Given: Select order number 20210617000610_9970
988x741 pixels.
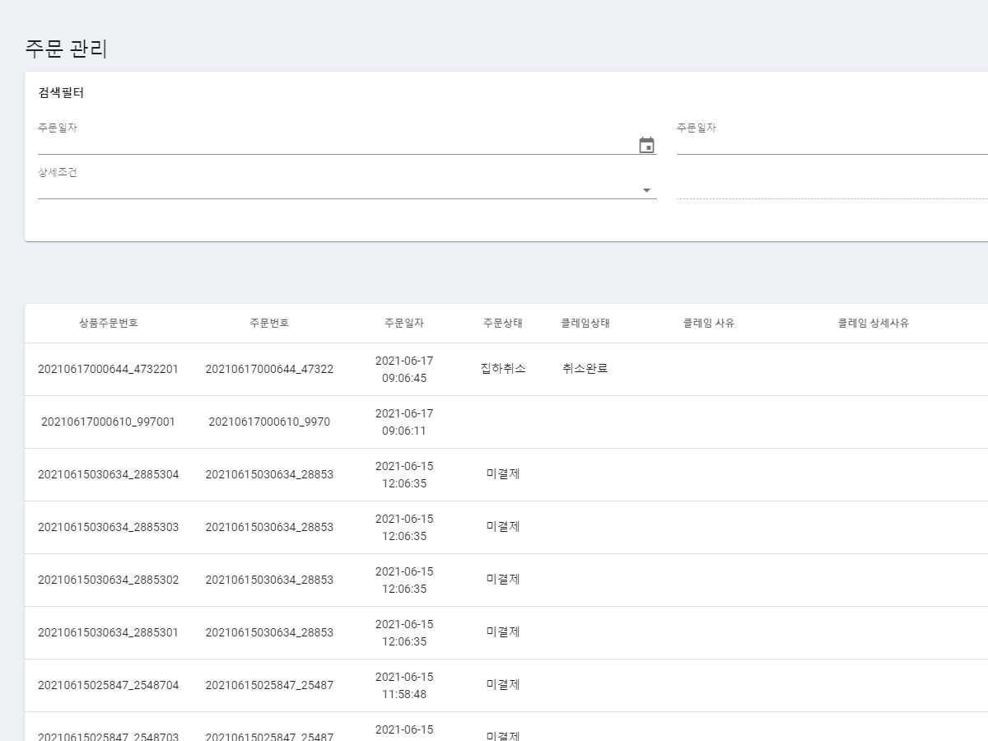Looking at the screenshot, I should 269,422.
